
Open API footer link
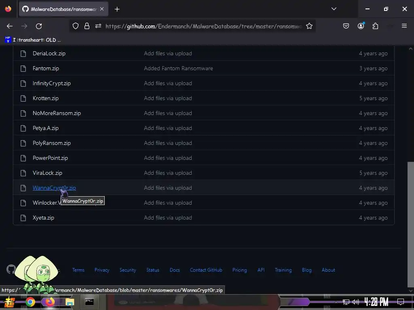tap(261, 270)
